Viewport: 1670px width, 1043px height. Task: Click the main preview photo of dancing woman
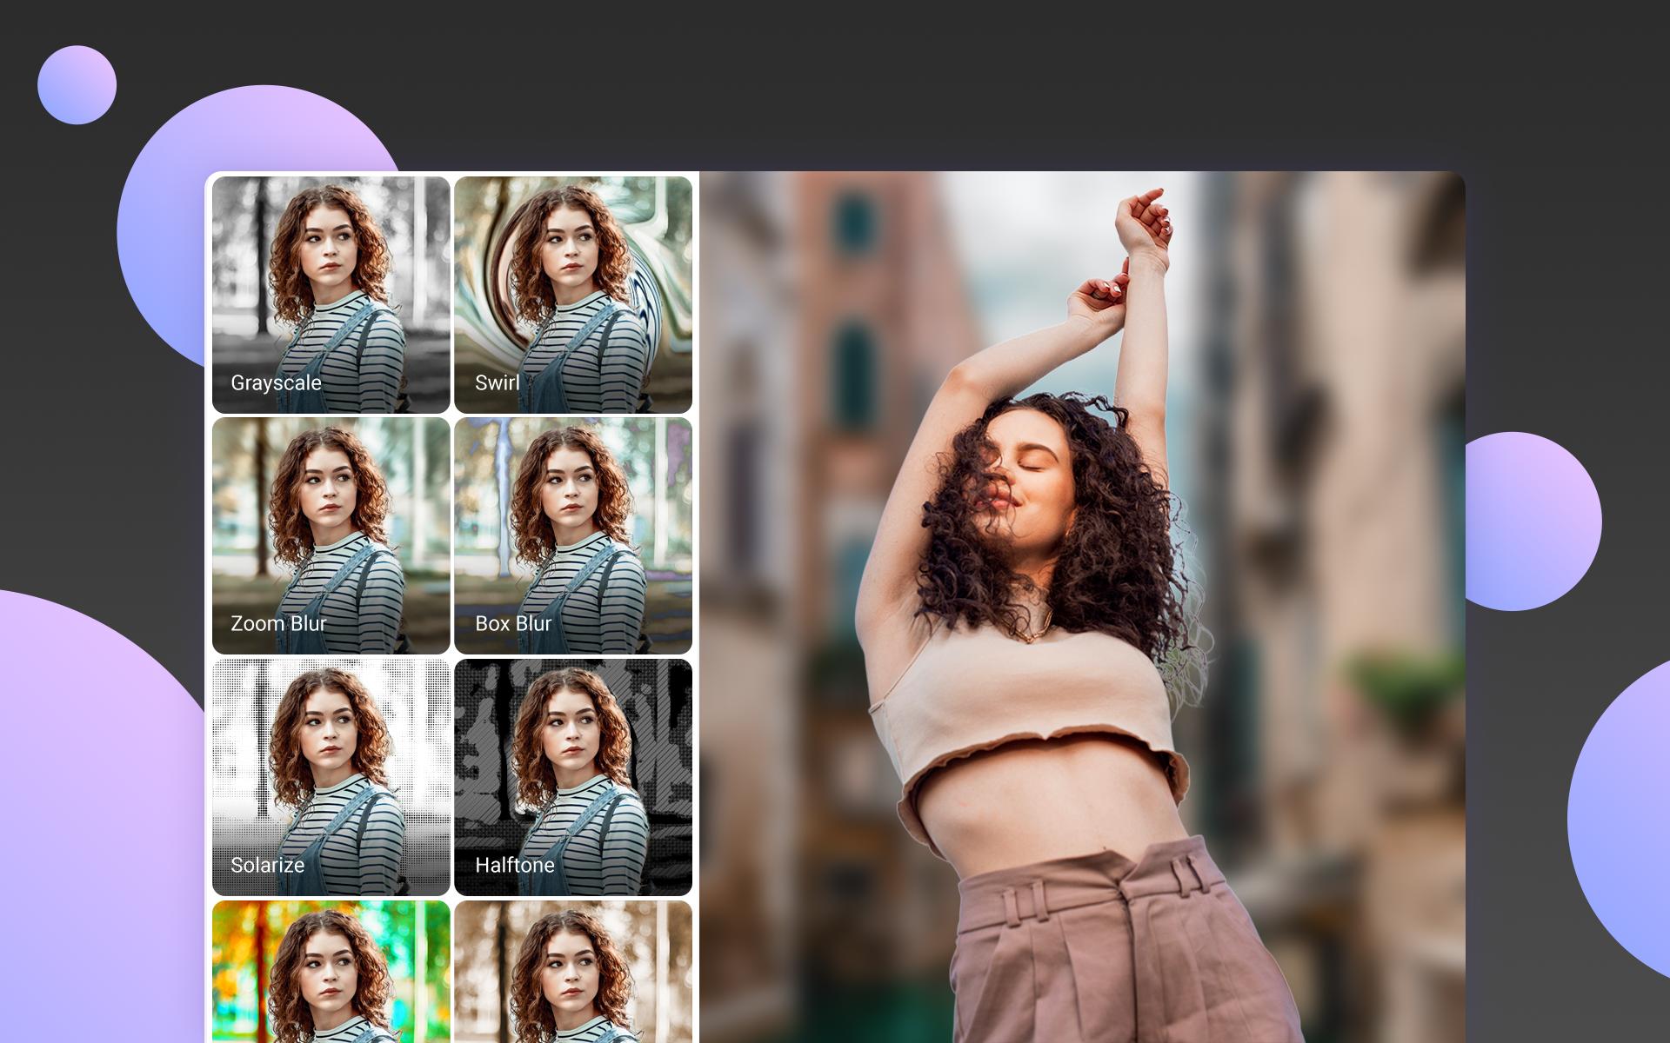tap(1083, 607)
